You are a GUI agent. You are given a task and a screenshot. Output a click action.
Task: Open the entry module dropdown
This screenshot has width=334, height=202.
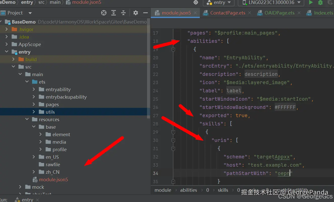219,3
